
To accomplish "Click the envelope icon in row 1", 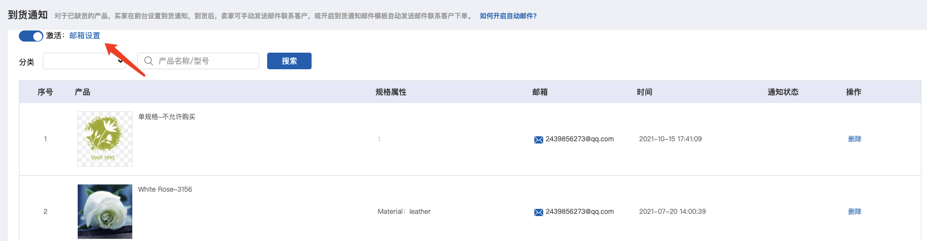I will [x=539, y=140].
